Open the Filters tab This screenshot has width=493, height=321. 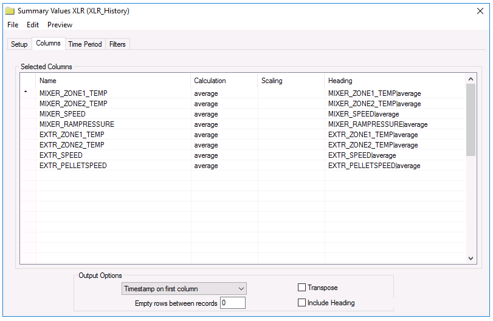(x=117, y=44)
